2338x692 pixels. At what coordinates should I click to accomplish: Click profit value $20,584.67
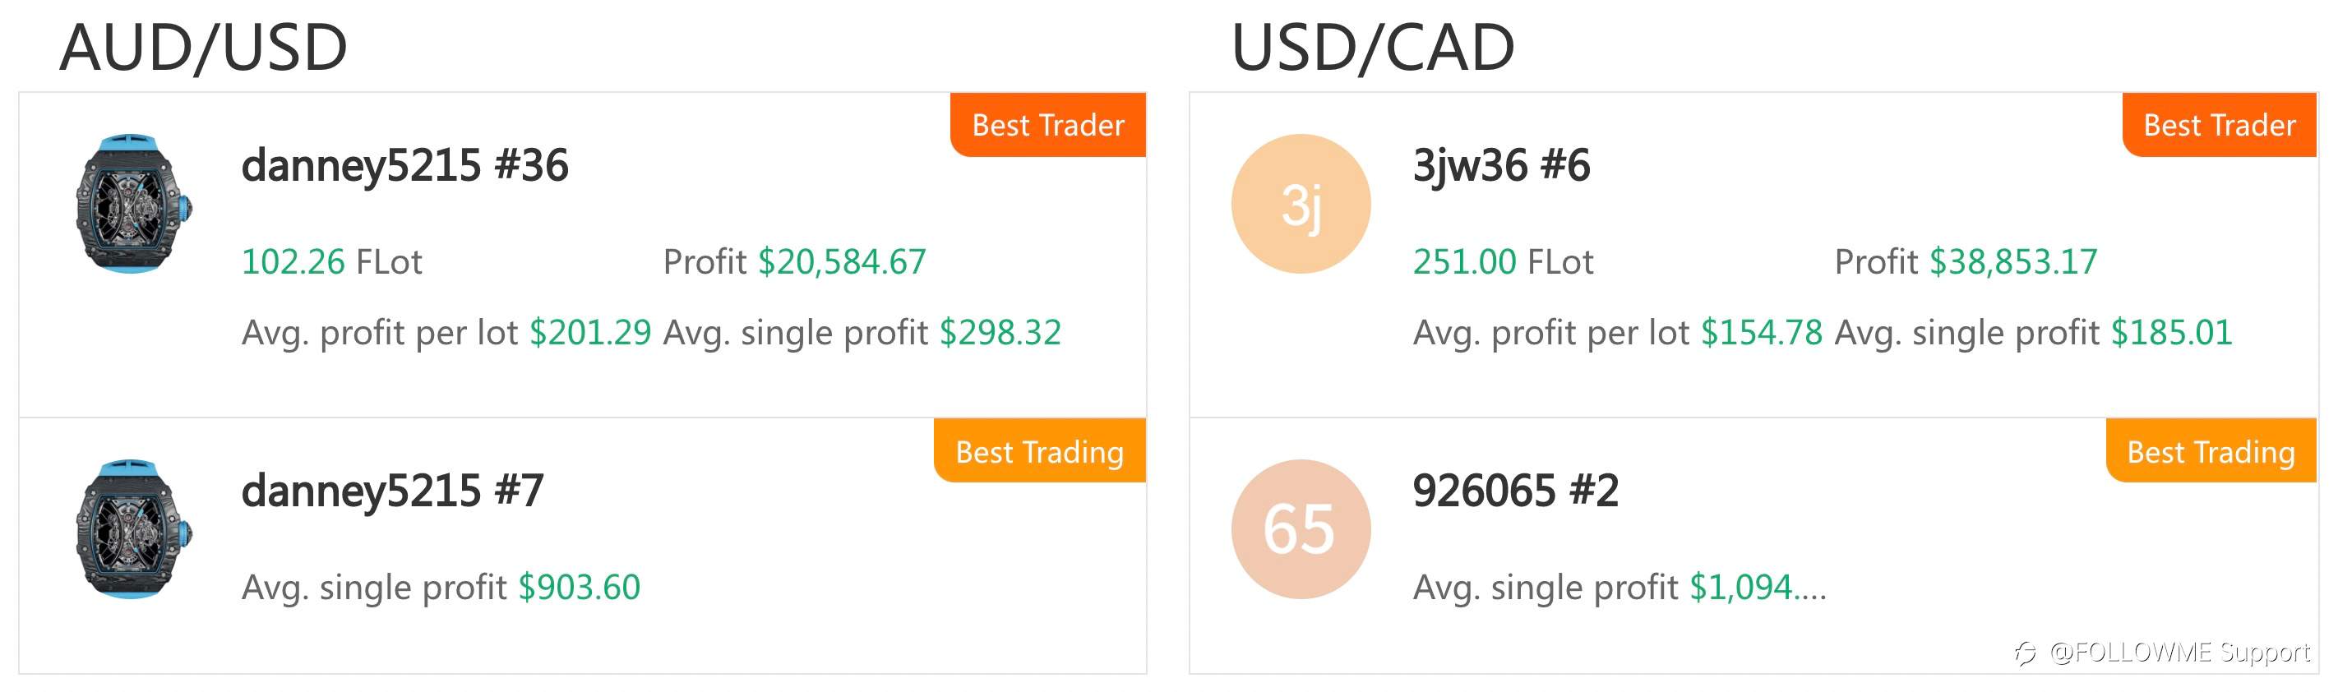(843, 262)
